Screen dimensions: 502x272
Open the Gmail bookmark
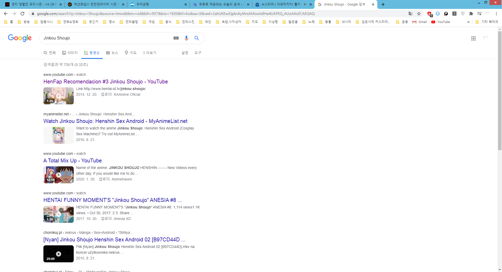click(420, 22)
